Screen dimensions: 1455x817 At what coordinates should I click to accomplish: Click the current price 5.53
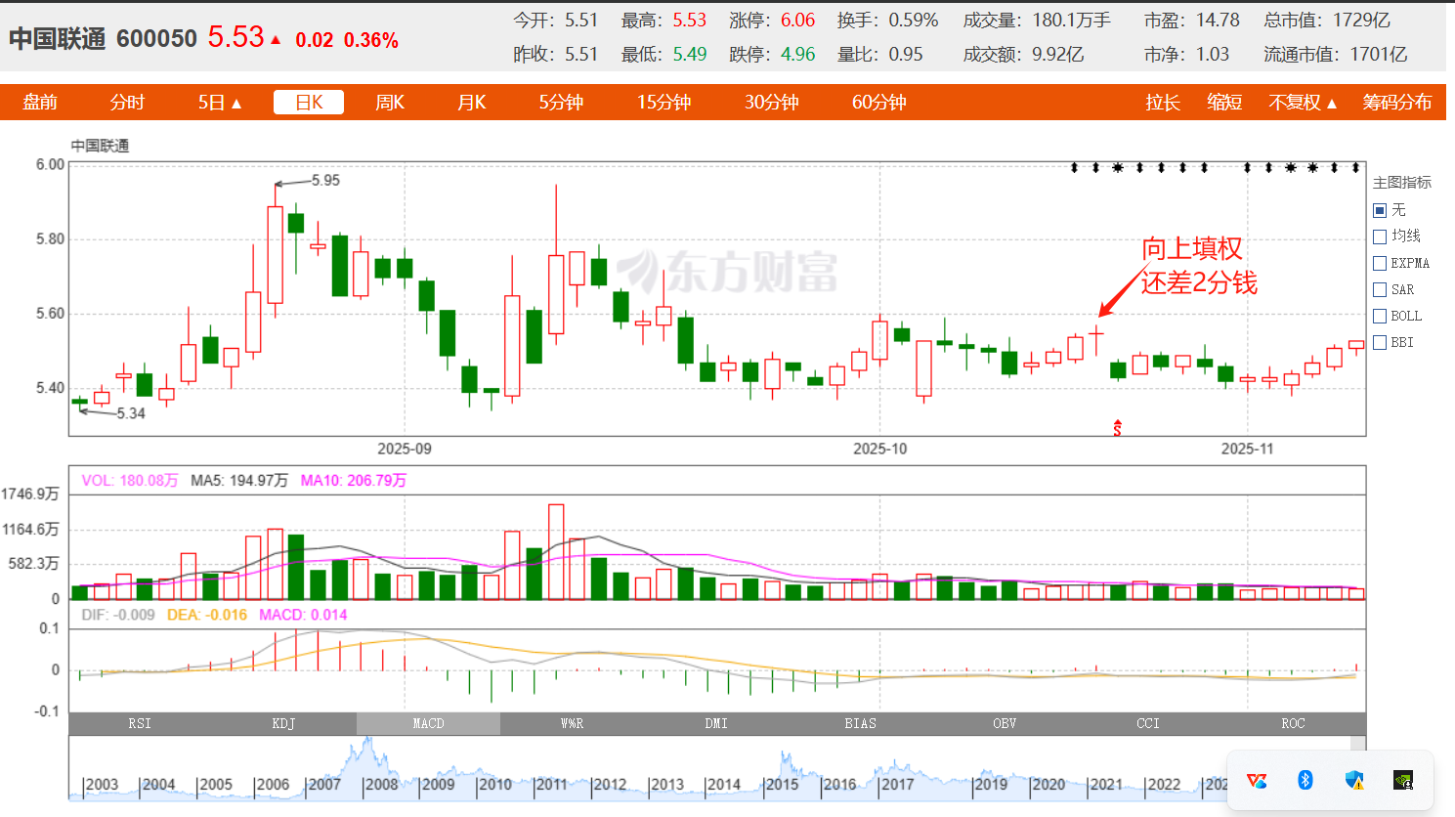point(235,37)
